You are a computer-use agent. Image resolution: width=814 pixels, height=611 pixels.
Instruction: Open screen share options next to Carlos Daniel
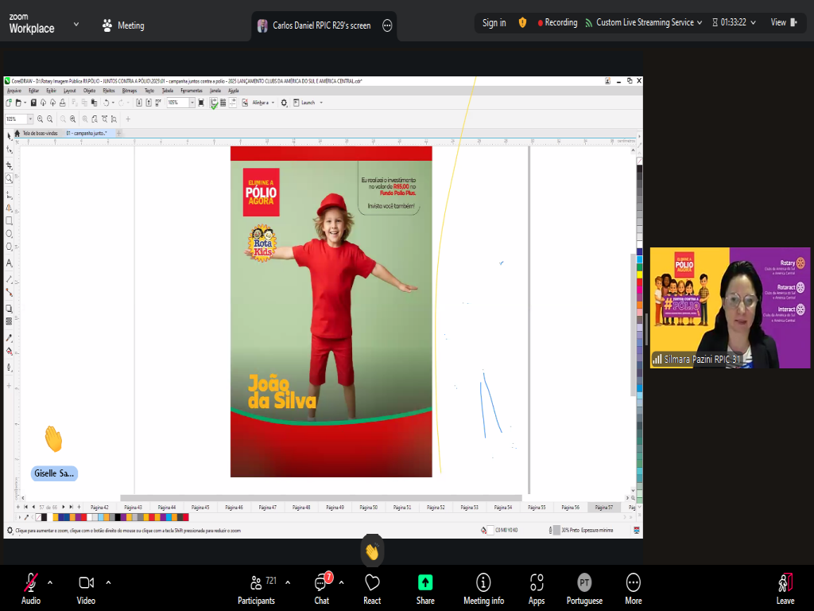click(387, 25)
